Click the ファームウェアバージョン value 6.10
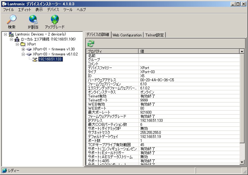Viewport: 248px width, 175px height. click(143, 84)
